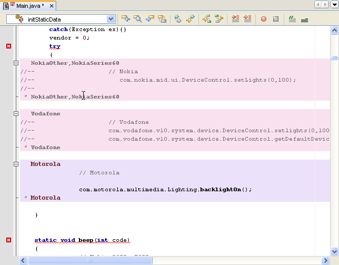Stop macro recording with grey square
Image resolution: width=339 pixels, height=265 pixels.
(x=276, y=19)
